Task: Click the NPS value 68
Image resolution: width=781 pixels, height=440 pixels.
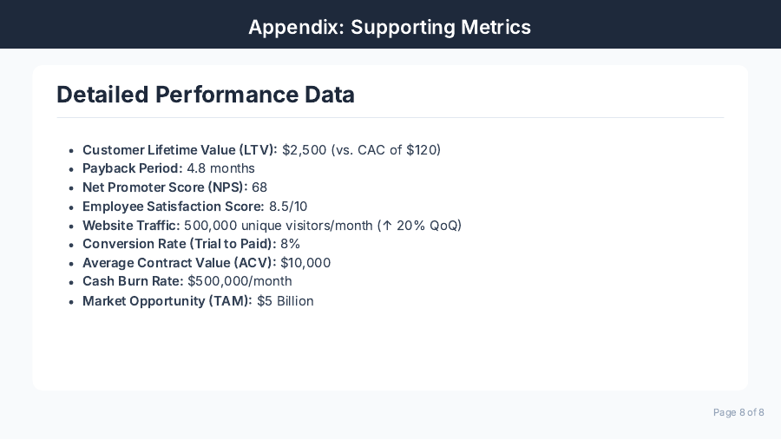Action: pos(259,187)
